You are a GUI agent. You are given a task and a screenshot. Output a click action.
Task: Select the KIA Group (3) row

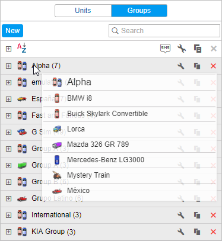coord(111,232)
